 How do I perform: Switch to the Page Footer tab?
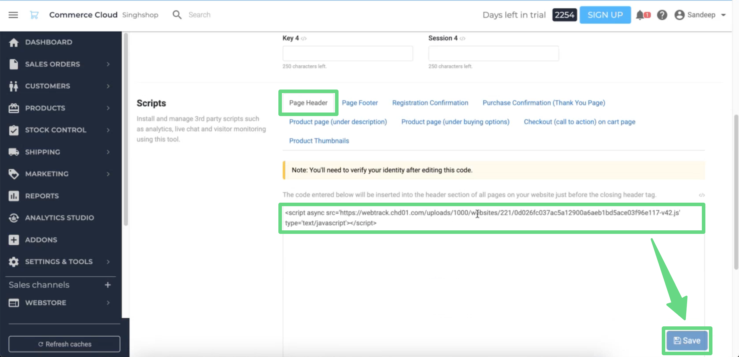pyautogui.click(x=359, y=103)
